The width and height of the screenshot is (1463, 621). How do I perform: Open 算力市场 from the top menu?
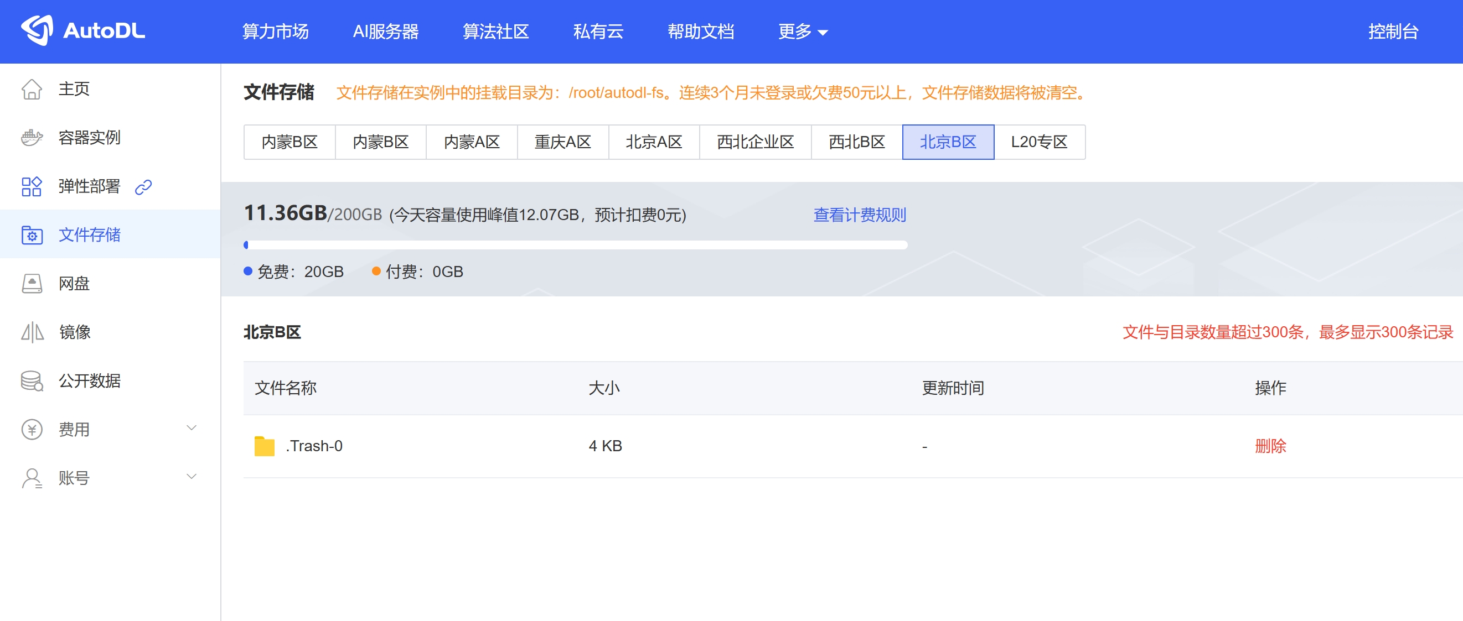[x=276, y=32]
